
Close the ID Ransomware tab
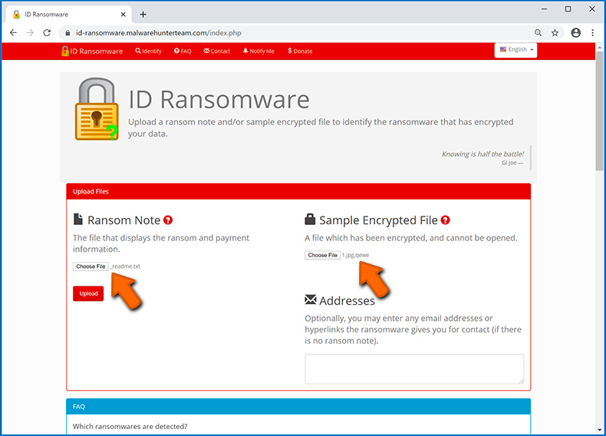[124, 15]
